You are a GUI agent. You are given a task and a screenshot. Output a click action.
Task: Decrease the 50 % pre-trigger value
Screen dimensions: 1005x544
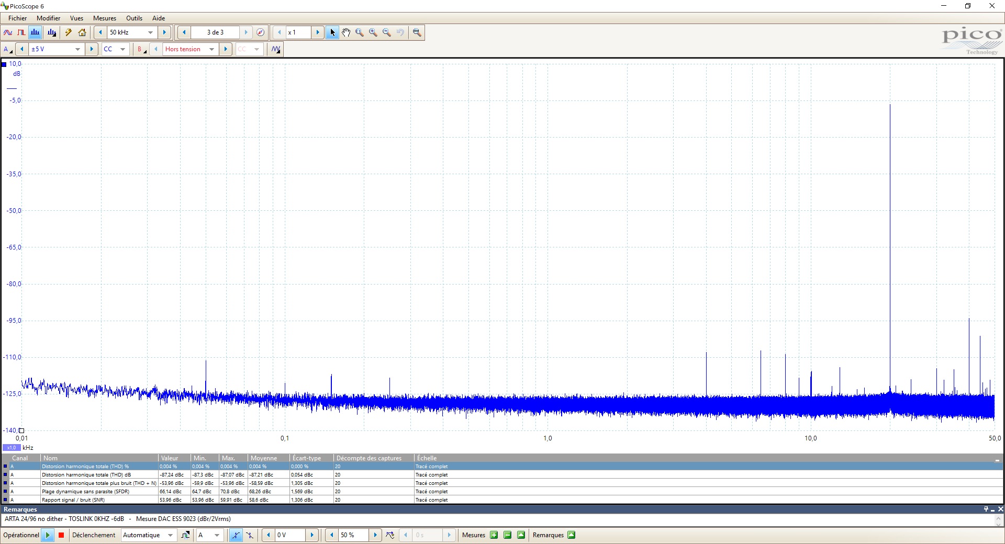[x=332, y=535]
